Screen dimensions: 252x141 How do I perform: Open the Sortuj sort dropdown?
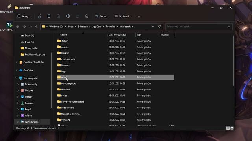click(102, 16)
